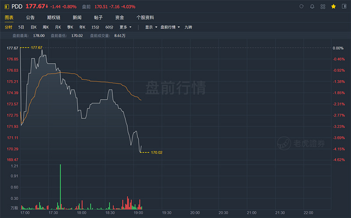
Task: Open the 显示 display dropdown
Action: pyautogui.click(x=151, y=27)
